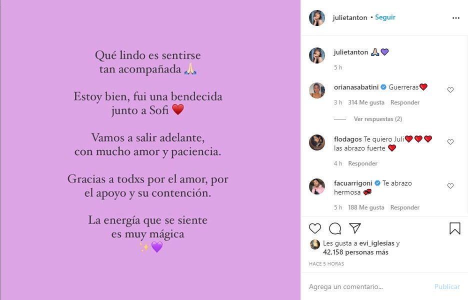Open facuarrigoni's profile avatar

[x=317, y=186]
